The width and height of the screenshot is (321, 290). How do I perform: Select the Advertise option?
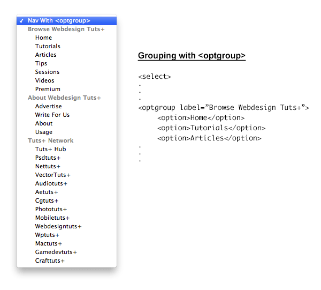click(66, 106)
